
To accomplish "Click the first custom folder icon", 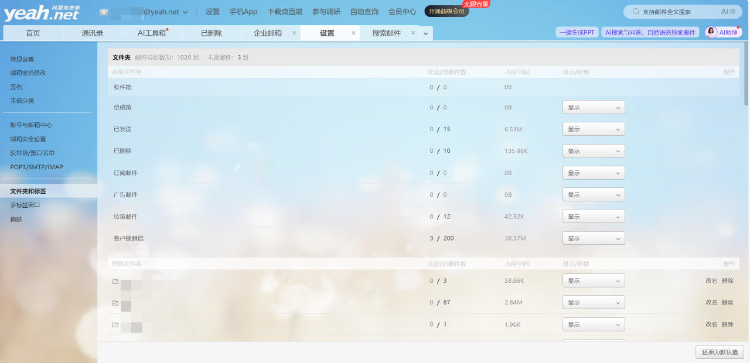I will pos(115,281).
